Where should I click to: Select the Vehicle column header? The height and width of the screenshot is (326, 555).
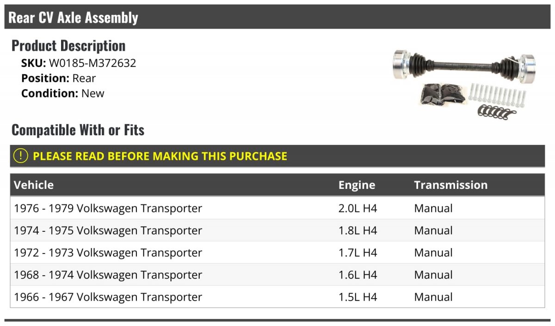click(34, 185)
